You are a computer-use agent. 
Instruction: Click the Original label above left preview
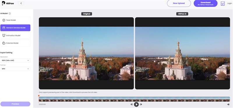(x=87, y=14)
